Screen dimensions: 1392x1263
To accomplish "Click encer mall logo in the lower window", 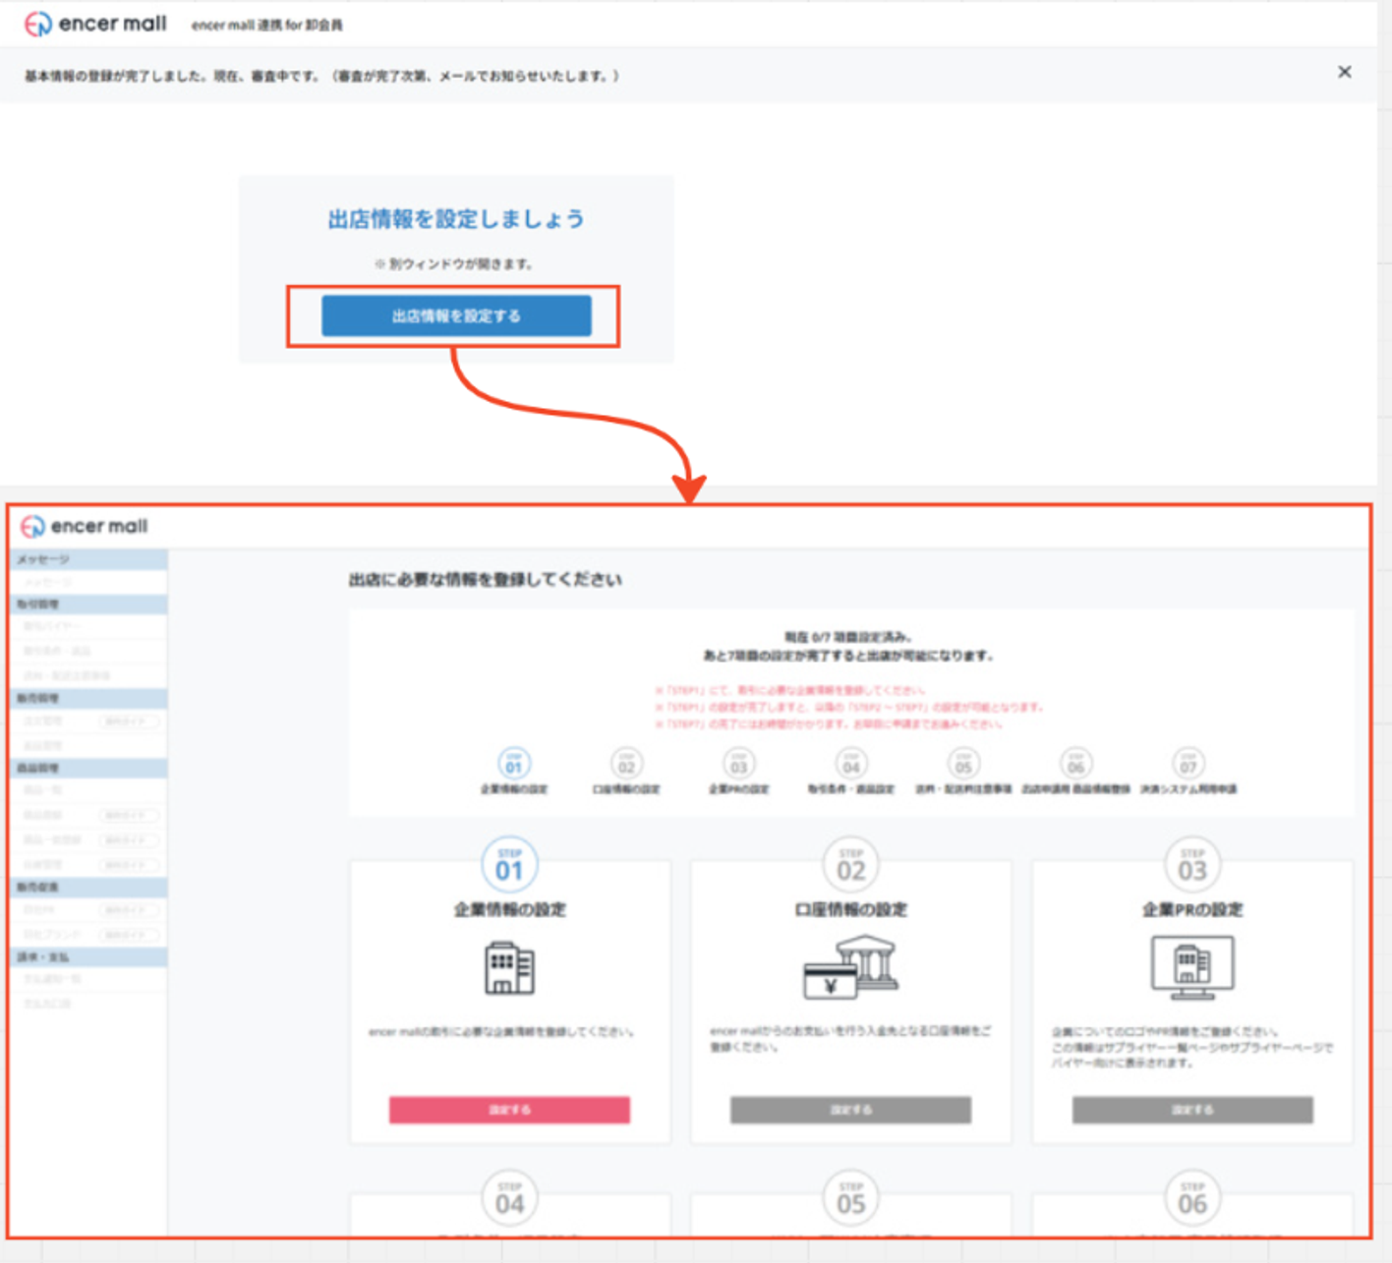I will 85,526.
